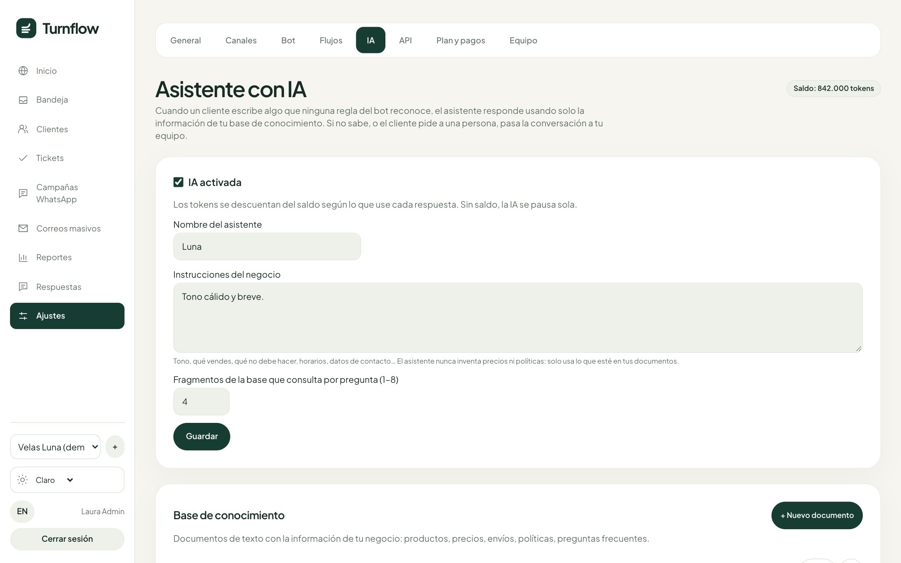Click the Bandeja inbox icon
901x563 pixels.
(x=23, y=100)
